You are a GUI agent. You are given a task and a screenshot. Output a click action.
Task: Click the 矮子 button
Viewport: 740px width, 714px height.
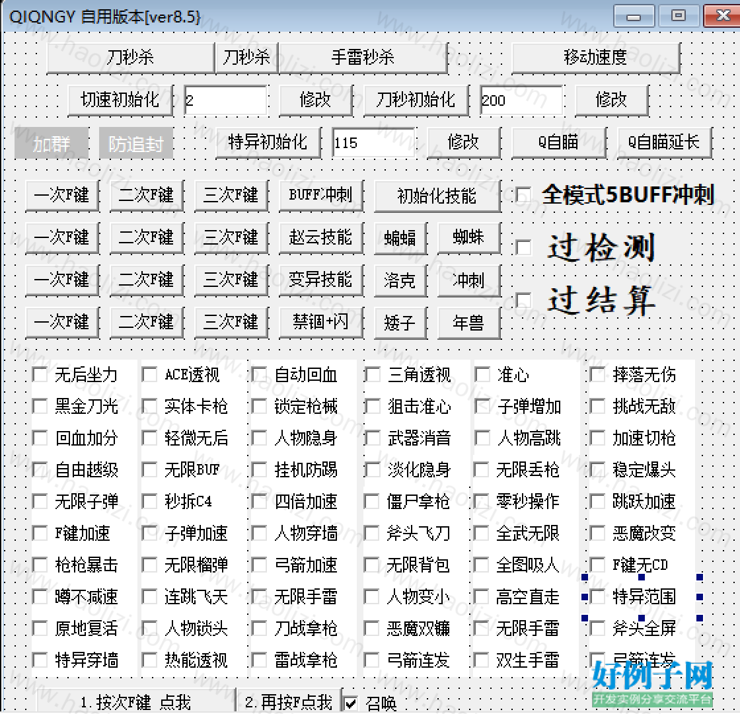pos(400,323)
